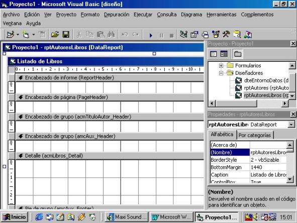Open Internet Explorer from the quick launch
This screenshot has height=223, width=297.
[x=39, y=217]
